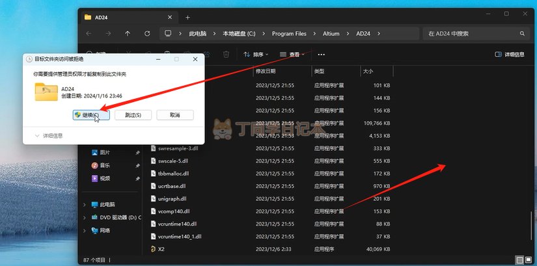The image size is (537, 266).
Task: Click the 跳过(S) skip button
Action: point(133,115)
